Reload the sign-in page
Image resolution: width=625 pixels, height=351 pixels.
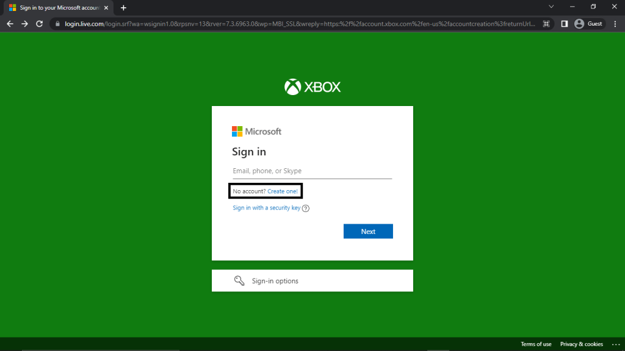click(39, 24)
